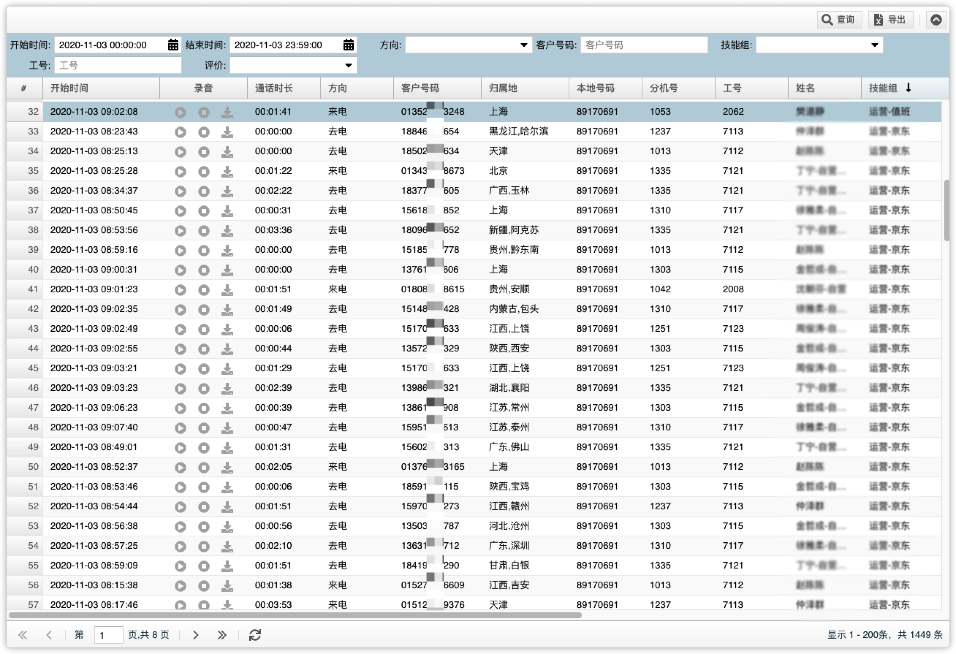Sort by the 客户号码 column header
This screenshot has height=654, width=956.
tap(437, 88)
